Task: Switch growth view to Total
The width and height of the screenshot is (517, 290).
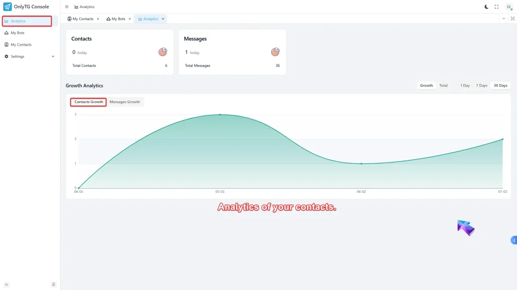Action: click(x=443, y=85)
